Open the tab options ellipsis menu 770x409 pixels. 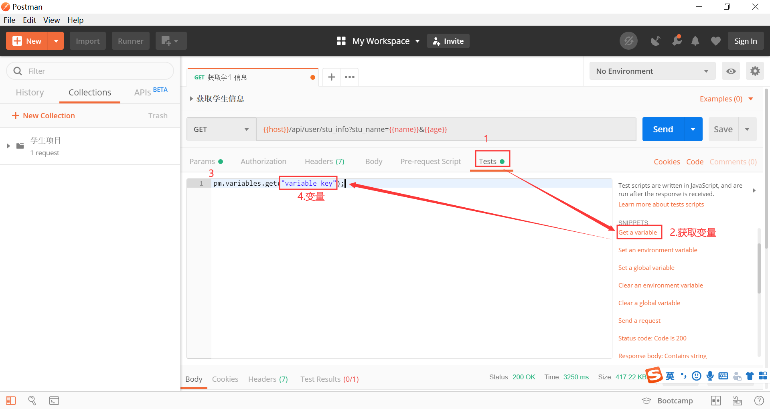[x=350, y=77]
